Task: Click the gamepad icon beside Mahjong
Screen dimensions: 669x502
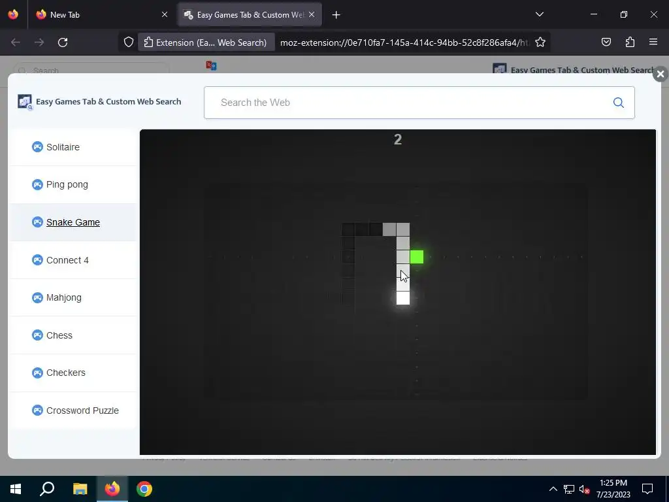Action: [37, 297]
